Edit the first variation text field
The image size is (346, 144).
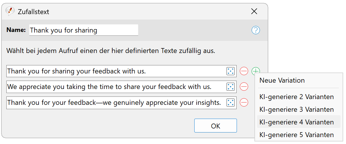click(x=115, y=71)
